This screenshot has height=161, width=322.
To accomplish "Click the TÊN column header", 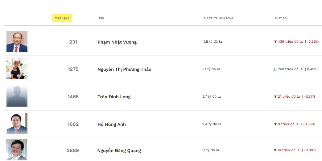I will 101,19.
